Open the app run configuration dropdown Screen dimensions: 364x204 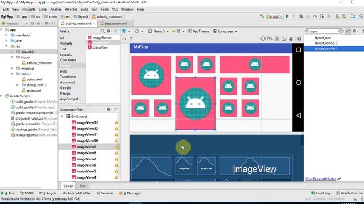(x=275, y=16)
